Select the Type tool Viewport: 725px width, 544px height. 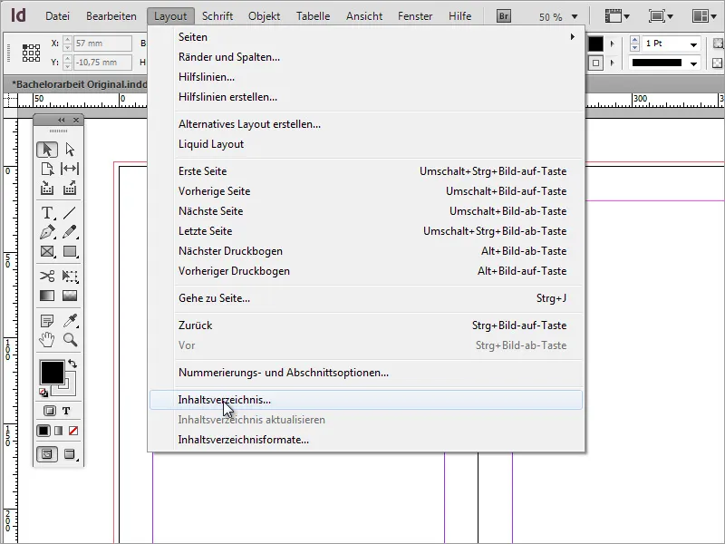pyautogui.click(x=47, y=213)
